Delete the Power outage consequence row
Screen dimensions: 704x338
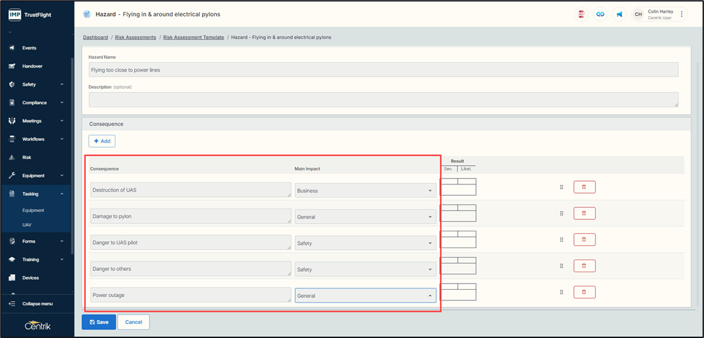584,292
